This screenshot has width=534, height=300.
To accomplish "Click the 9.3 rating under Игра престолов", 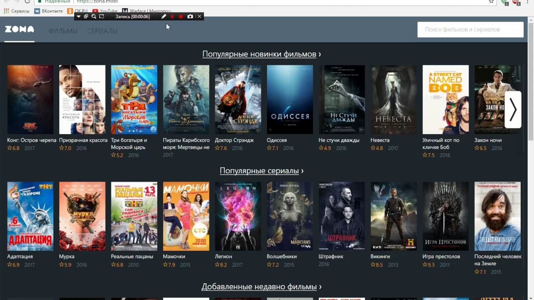I will pos(428,265).
